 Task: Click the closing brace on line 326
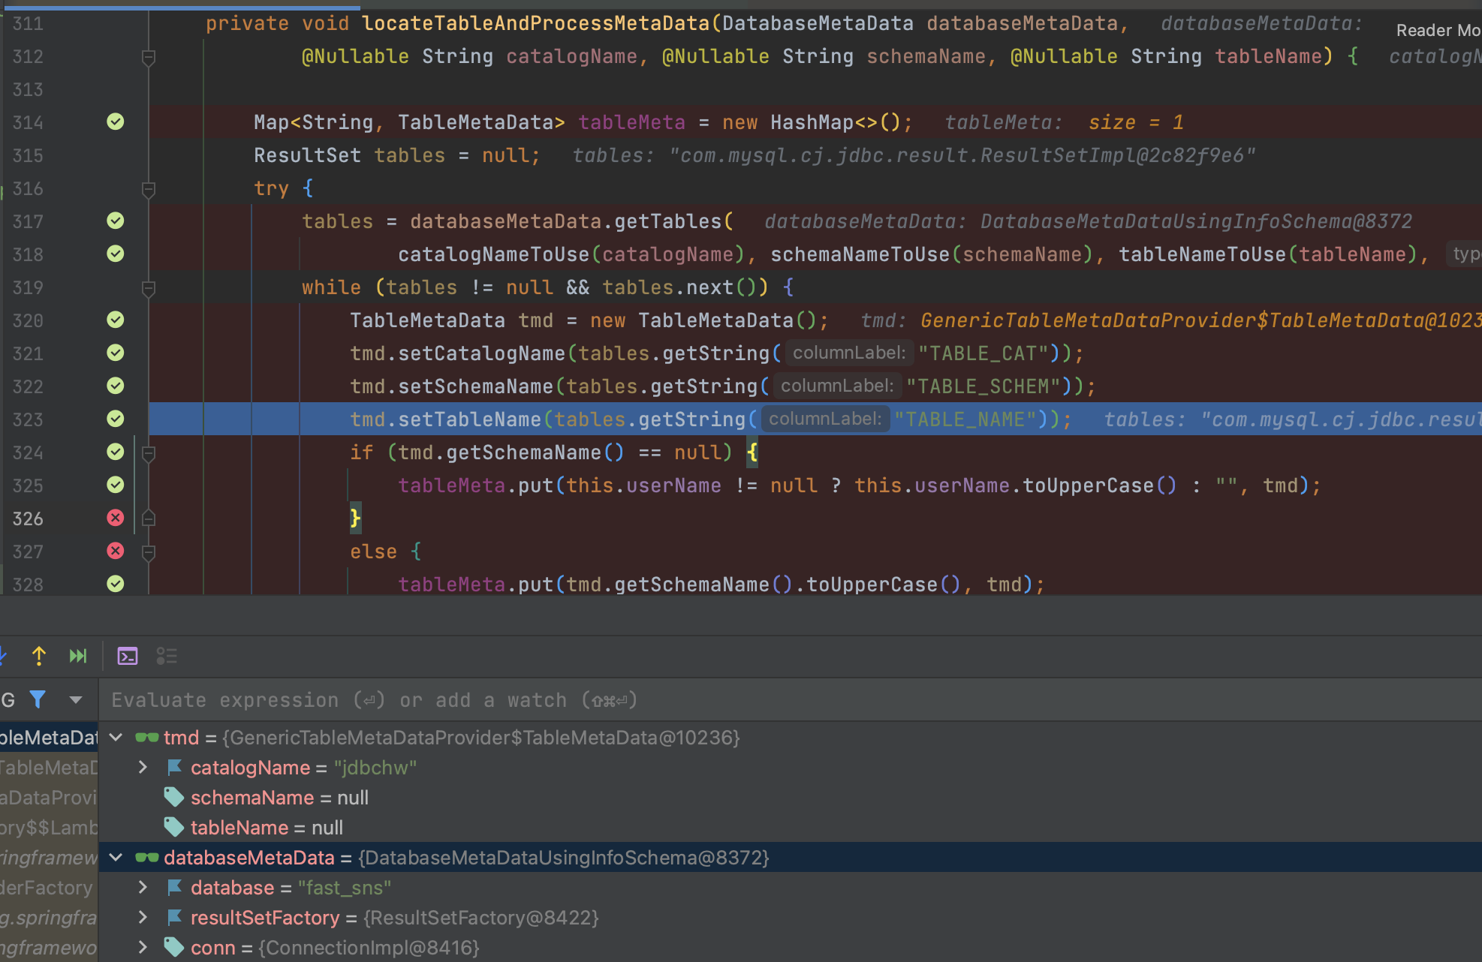(x=355, y=518)
